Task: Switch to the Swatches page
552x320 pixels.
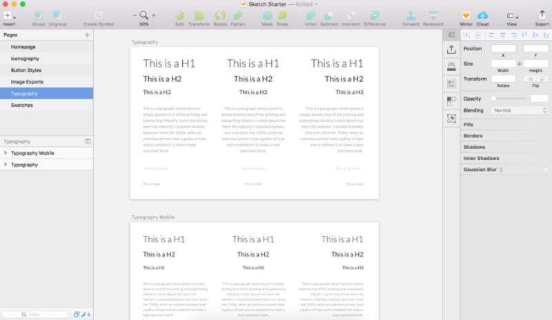Action: (x=21, y=105)
